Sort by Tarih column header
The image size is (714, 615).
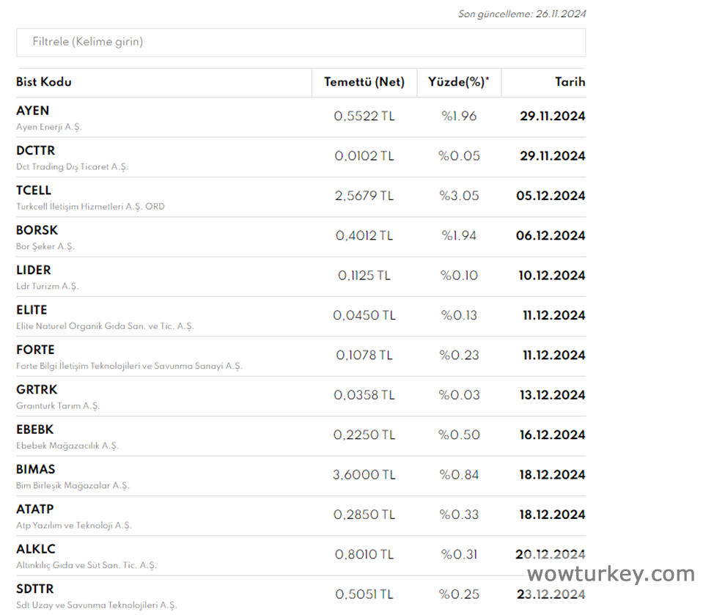(570, 82)
